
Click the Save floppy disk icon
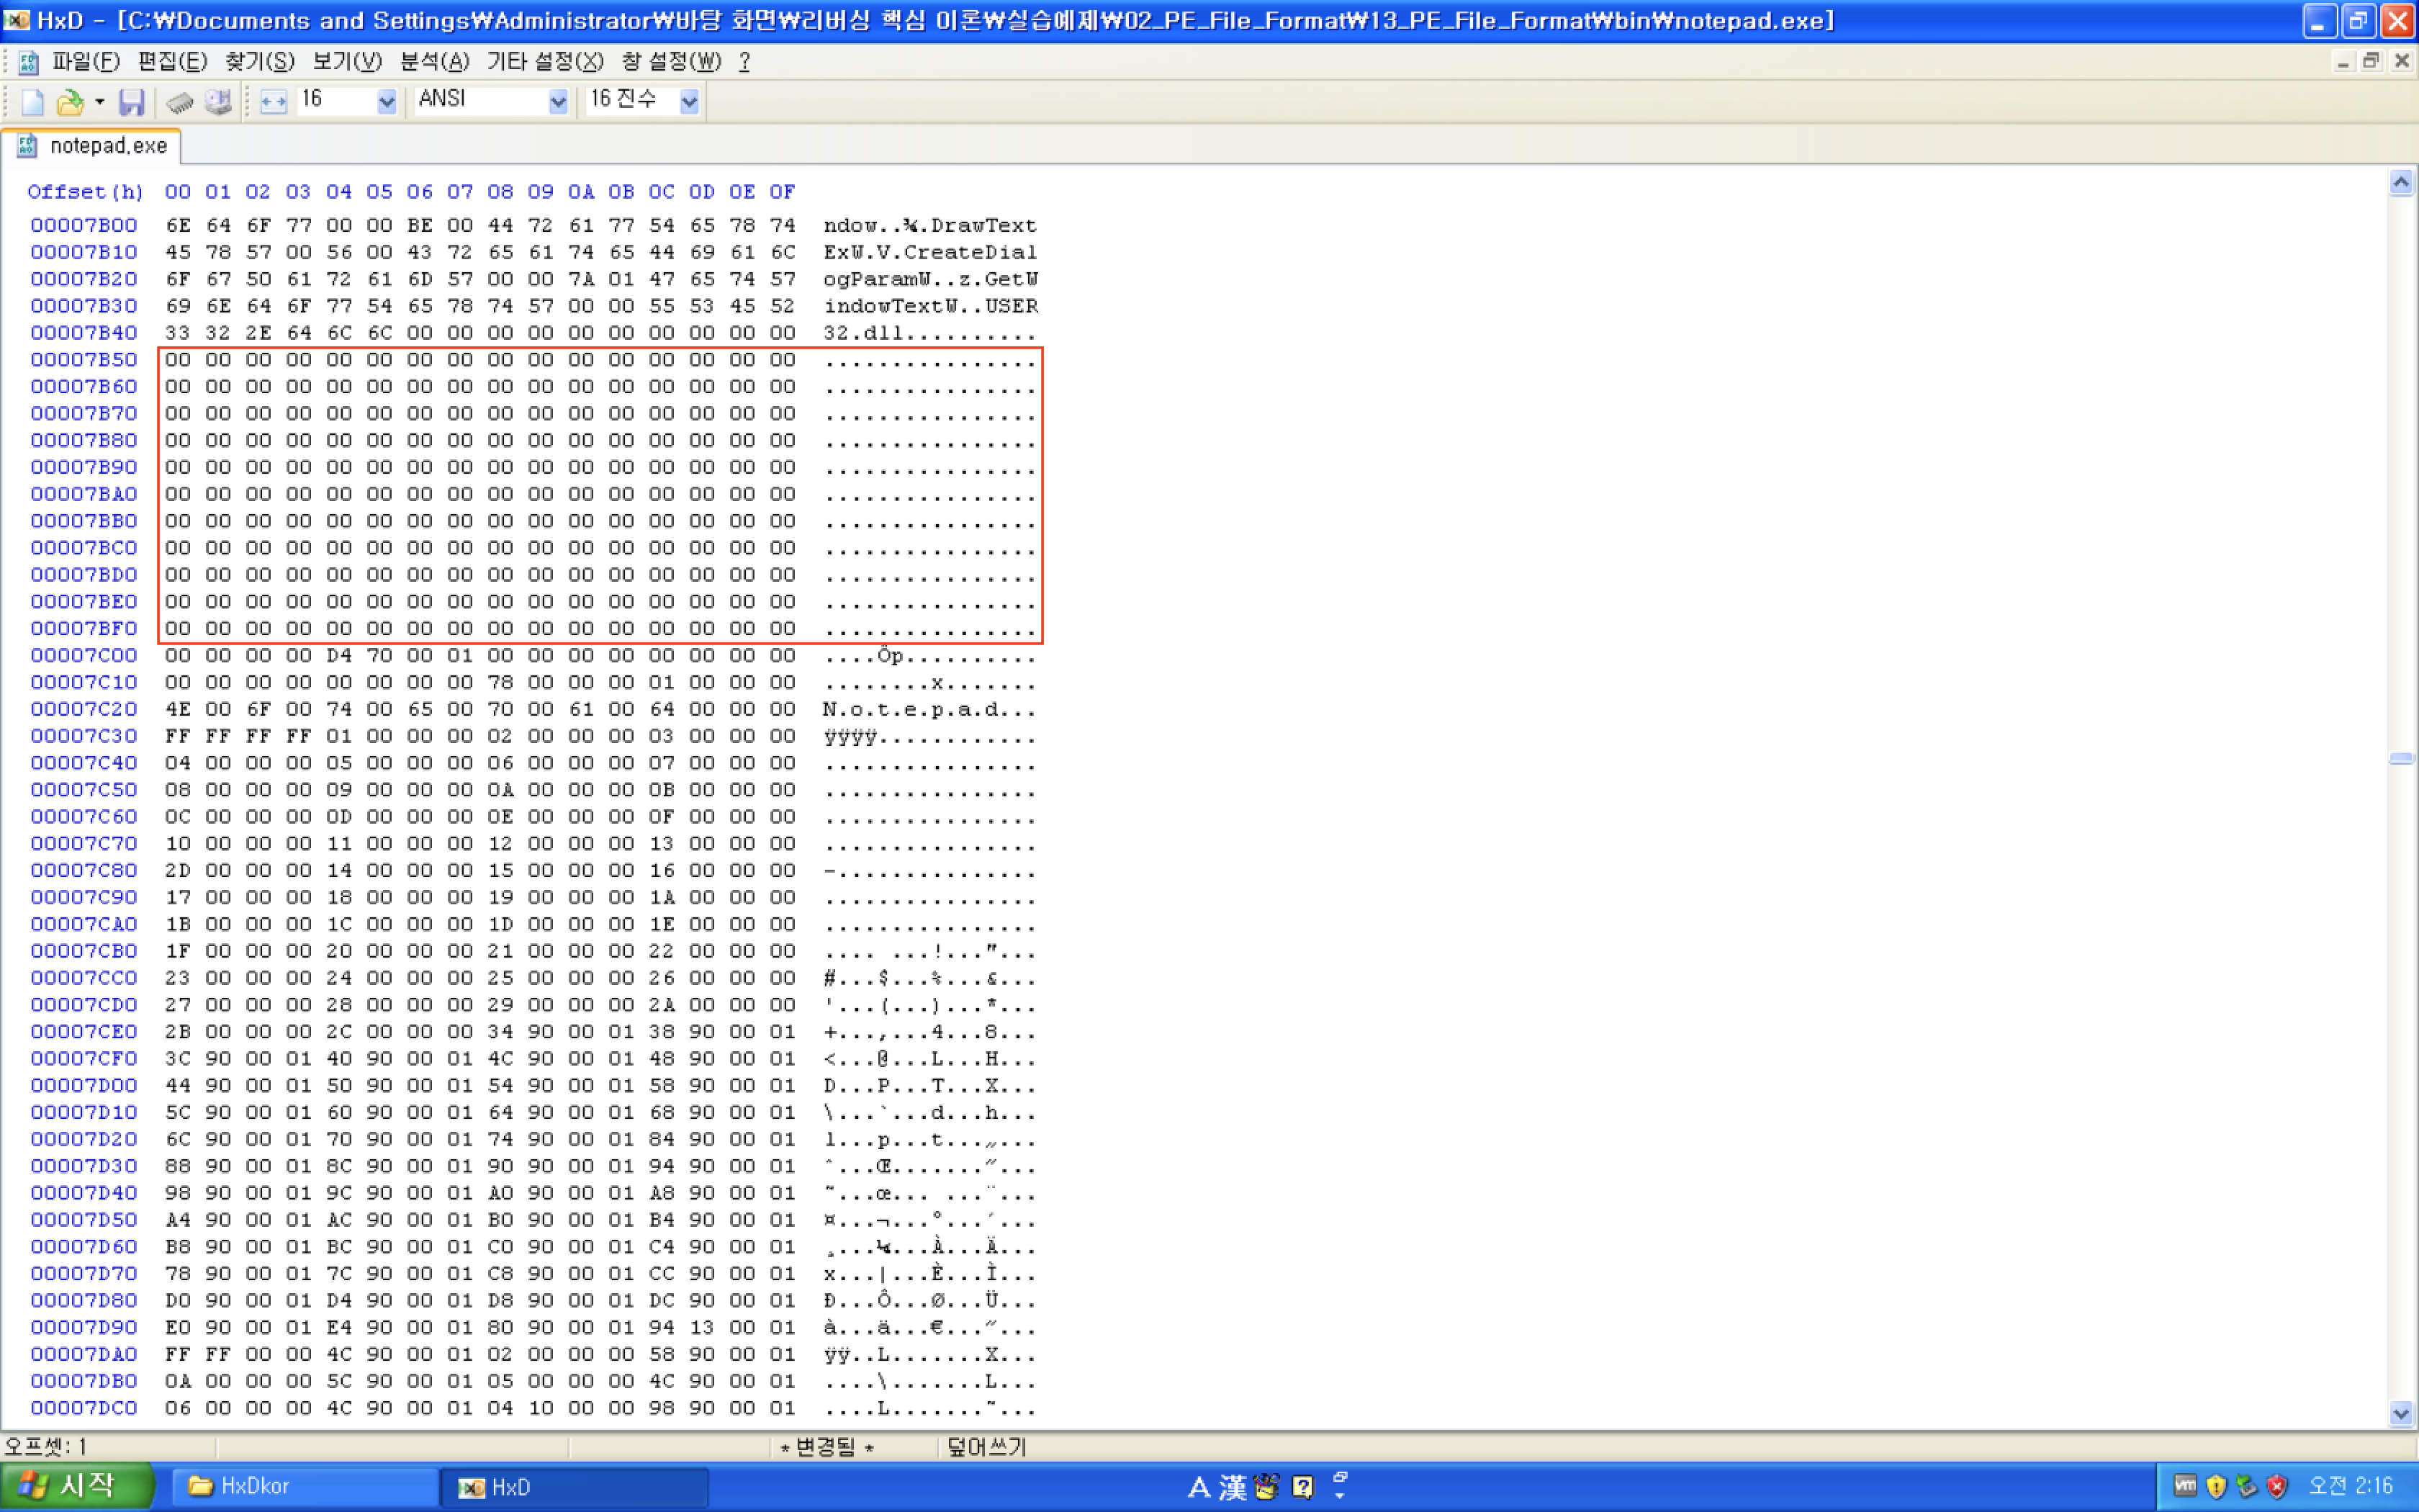(x=131, y=102)
